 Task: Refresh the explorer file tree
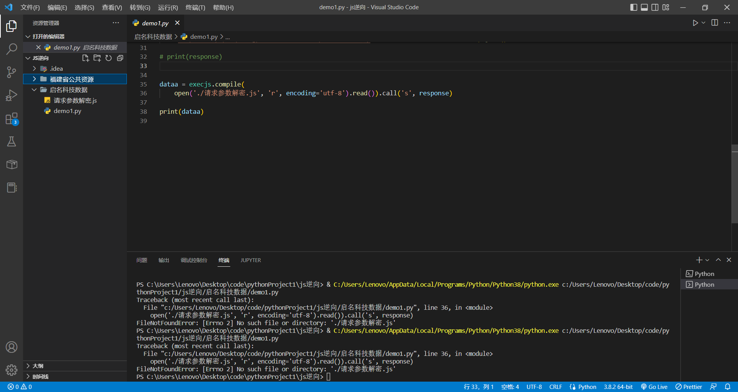click(108, 58)
